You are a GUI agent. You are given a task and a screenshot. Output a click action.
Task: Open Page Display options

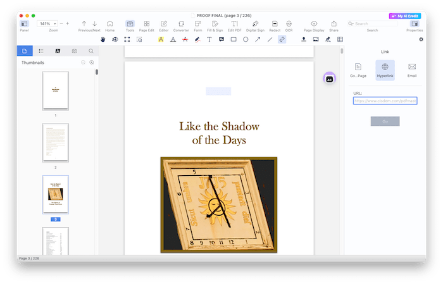314,23
